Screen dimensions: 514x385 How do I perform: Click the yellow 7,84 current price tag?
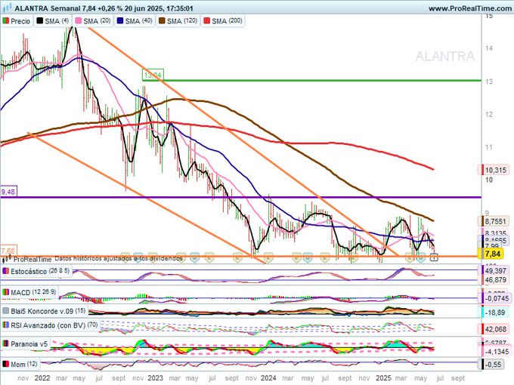[x=493, y=254]
